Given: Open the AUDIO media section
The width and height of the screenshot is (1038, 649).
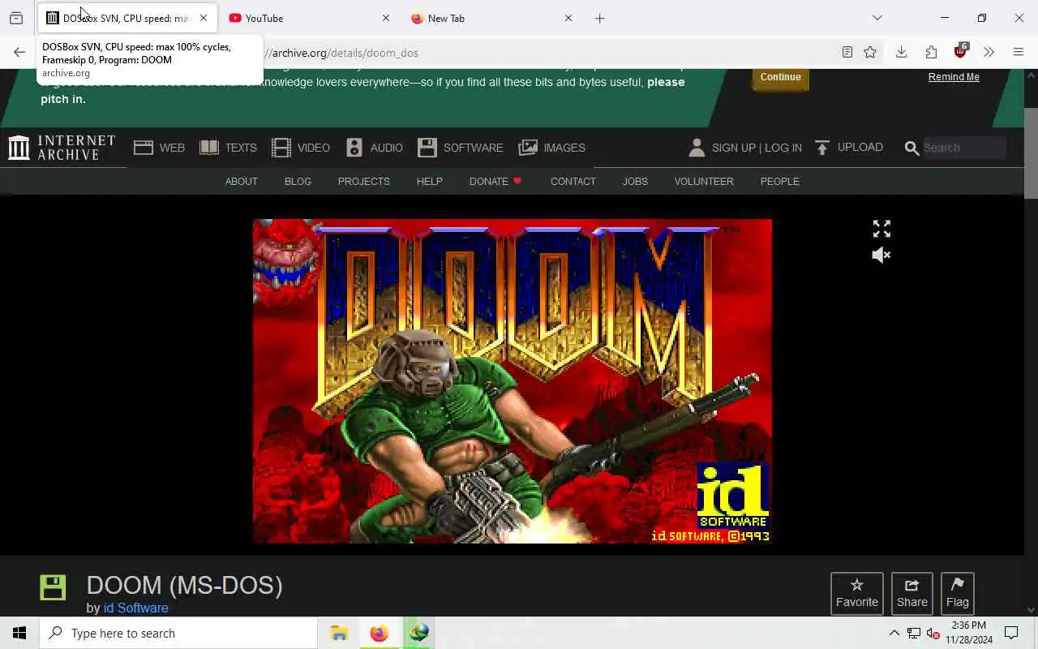Looking at the screenshot, I should [374, 148].
